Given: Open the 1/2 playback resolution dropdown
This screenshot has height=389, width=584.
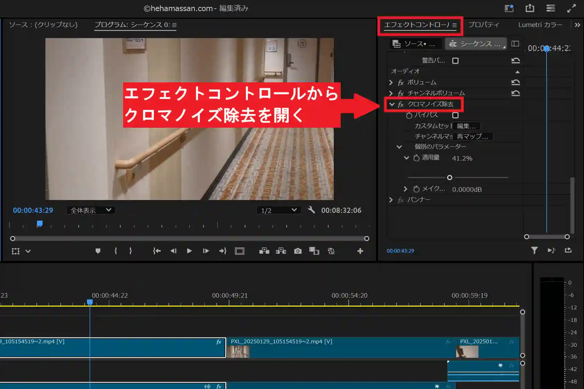Looking at the screenshot, I should click(x=279, y=210).
